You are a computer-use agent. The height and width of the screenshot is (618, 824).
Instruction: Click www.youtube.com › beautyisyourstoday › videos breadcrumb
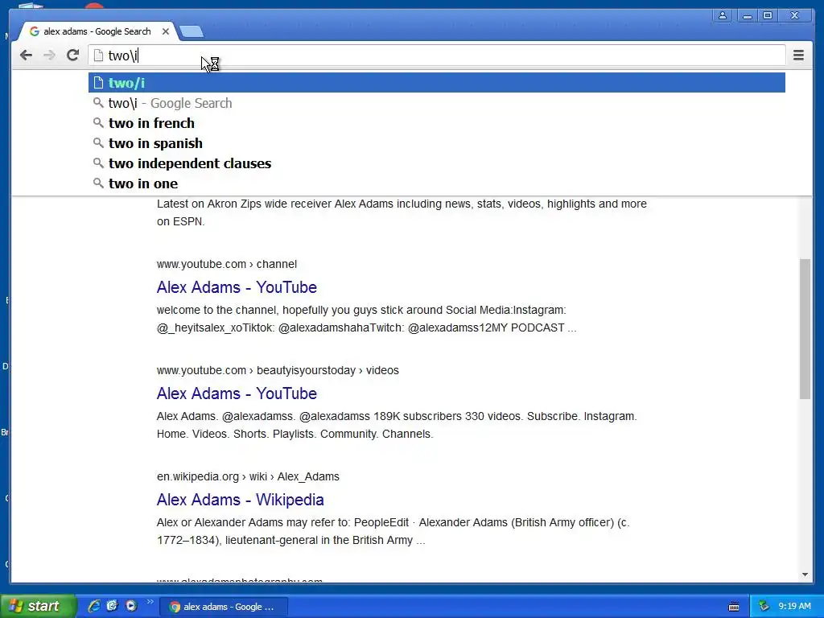click(x=278, y=370)
